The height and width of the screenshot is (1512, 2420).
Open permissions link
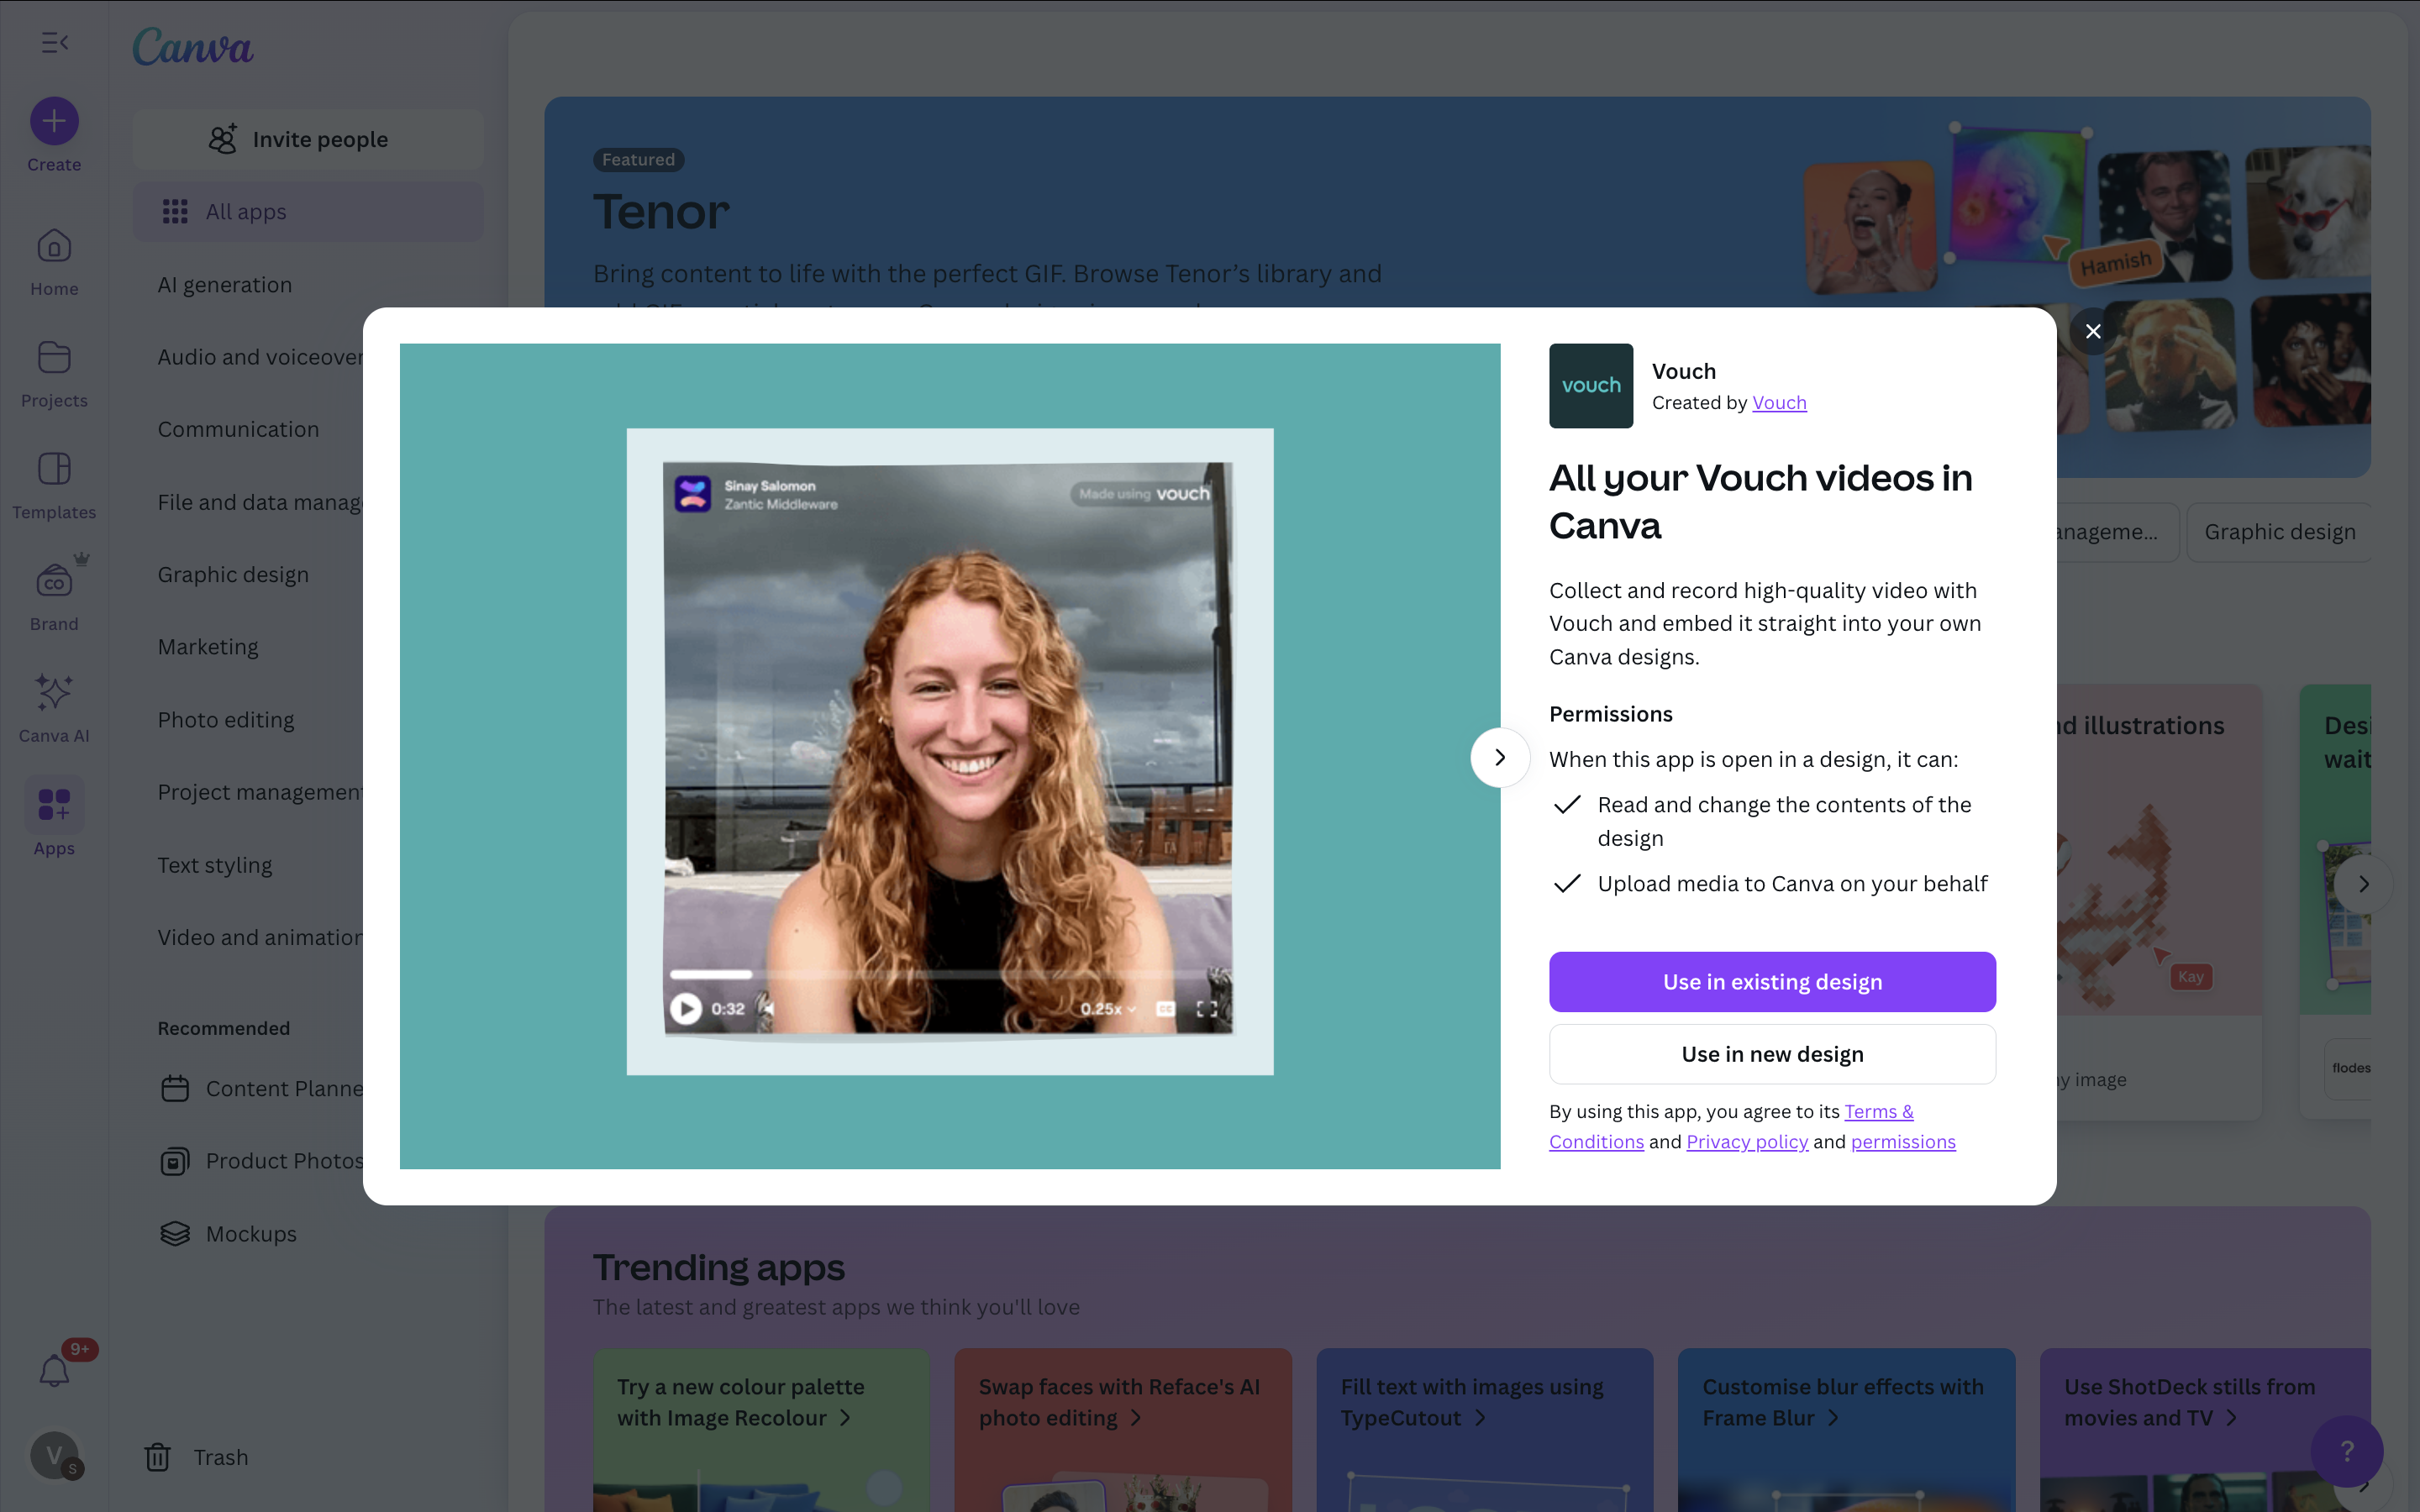[x=1903, y=1141]
